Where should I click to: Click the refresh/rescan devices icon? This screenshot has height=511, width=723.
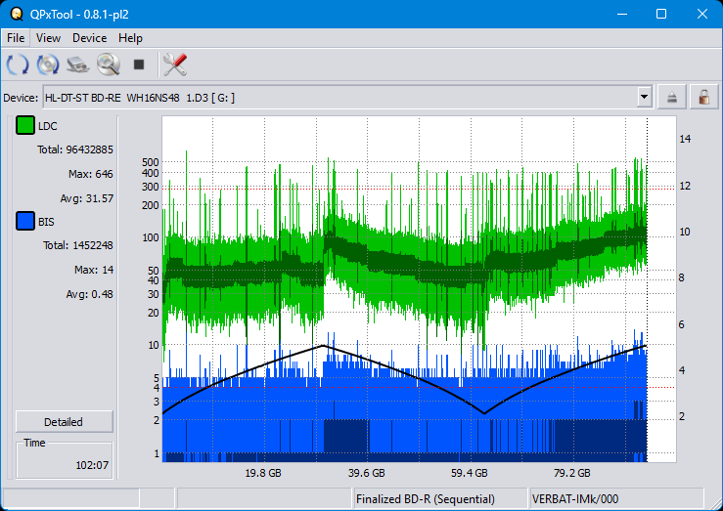click(x=18, y=65)
